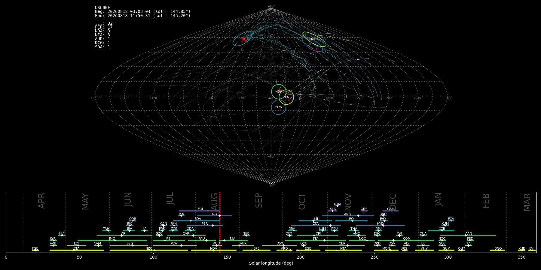Select the PER shower bar in timeline
The height and width of the screenshot is (270, 541).
[x=205, y=226]
